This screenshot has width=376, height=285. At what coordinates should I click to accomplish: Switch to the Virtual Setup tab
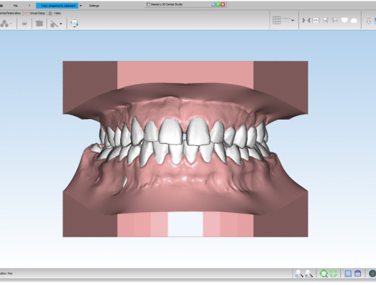click(x=36, y=13)
